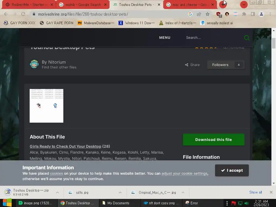Close the RedirectMe tab
Viewport: 276px width, 207px height.
(51, 5)
